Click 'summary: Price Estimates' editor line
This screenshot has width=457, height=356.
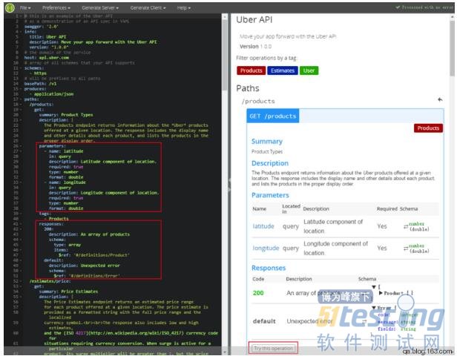click(x=68, y=291)
